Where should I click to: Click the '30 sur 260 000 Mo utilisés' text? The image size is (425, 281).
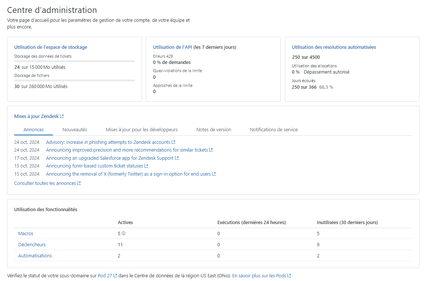tap(41, 87)
